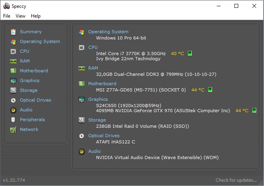Click the Graphics monitor icon in sidebar

pyautogui.click(x=13, y=81)
